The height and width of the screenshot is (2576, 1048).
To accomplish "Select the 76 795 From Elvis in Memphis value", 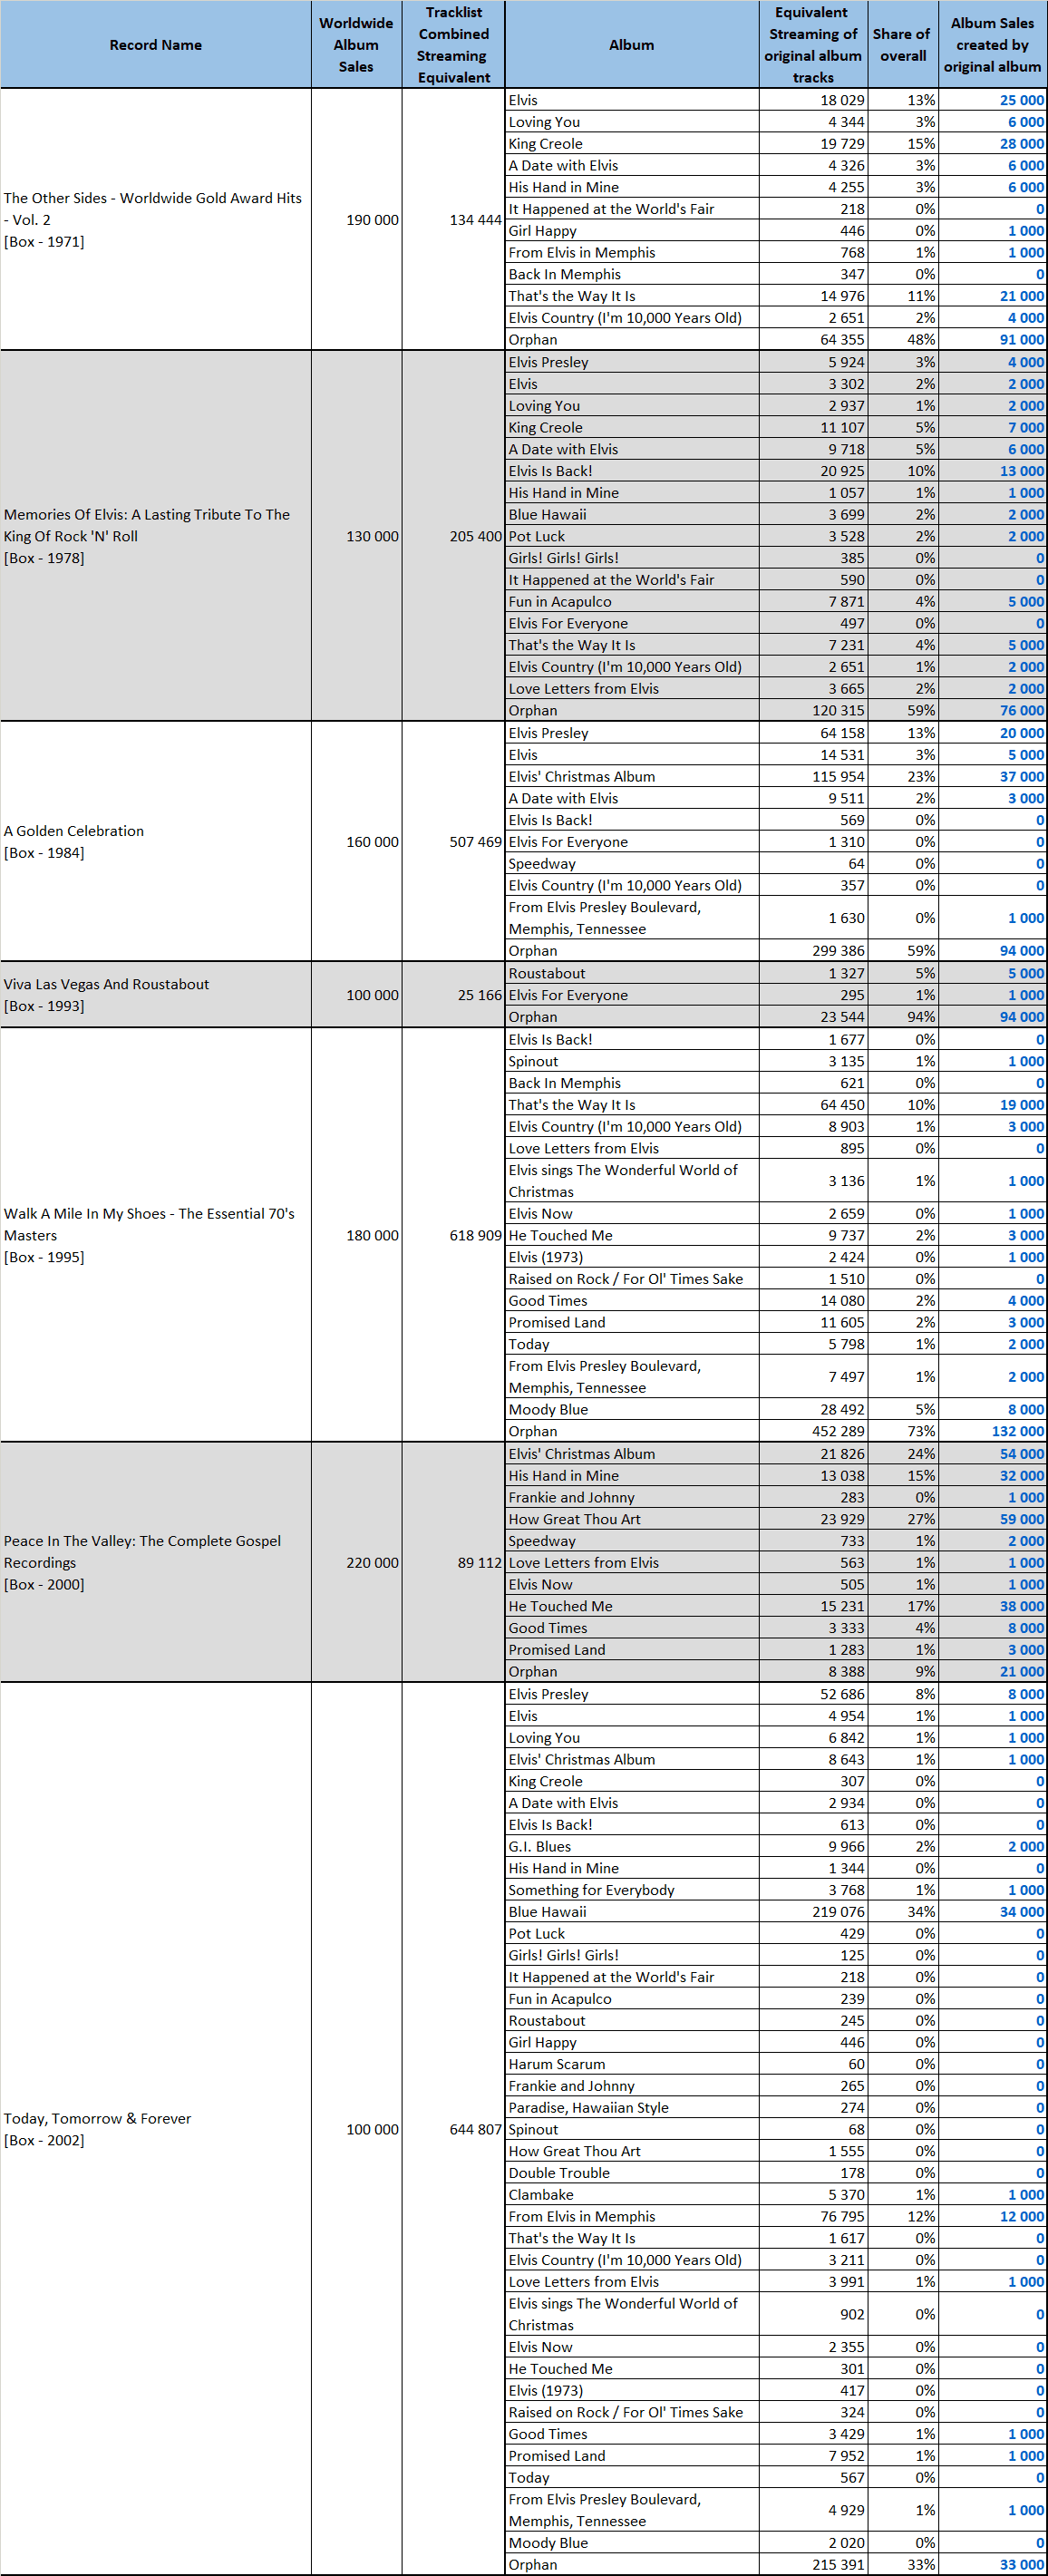I will [813, 2217].
